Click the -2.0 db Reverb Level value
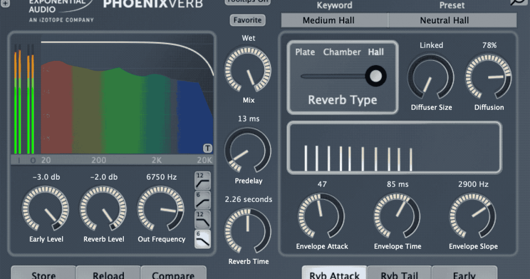The width and height of the screenshot is (530, 279). 104,177
